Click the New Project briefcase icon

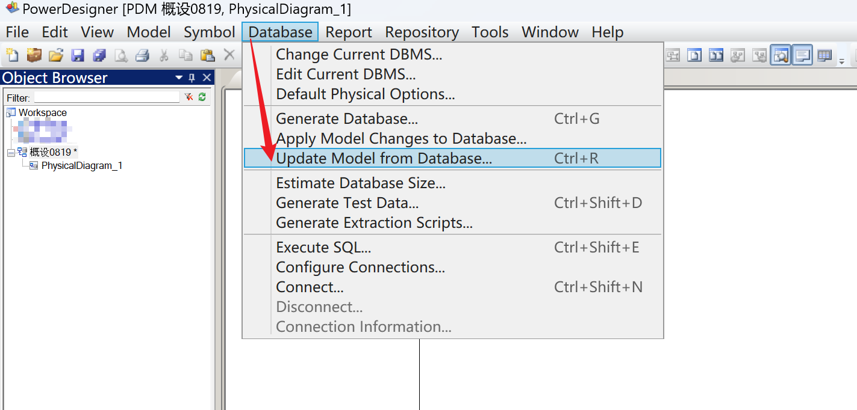coord(34,56)
